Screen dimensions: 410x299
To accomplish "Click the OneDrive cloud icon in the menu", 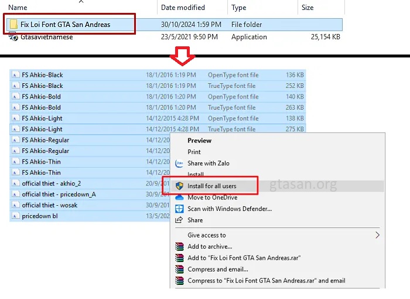I will tap(179, 198).
